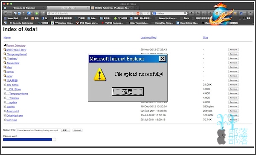This screenshot has height=155, width=256.
Task: Close the Index of /sda1 tab
Action: tap(88, 8)
